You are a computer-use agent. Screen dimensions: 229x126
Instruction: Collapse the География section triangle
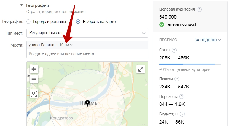tap(21, 5)
